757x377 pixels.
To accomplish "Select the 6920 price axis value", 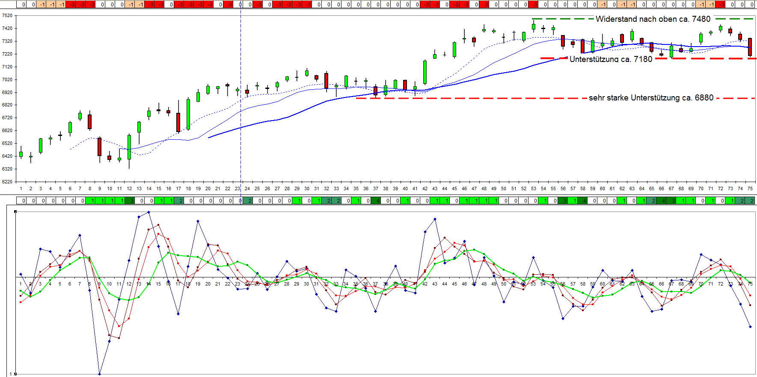I will 7,92.
